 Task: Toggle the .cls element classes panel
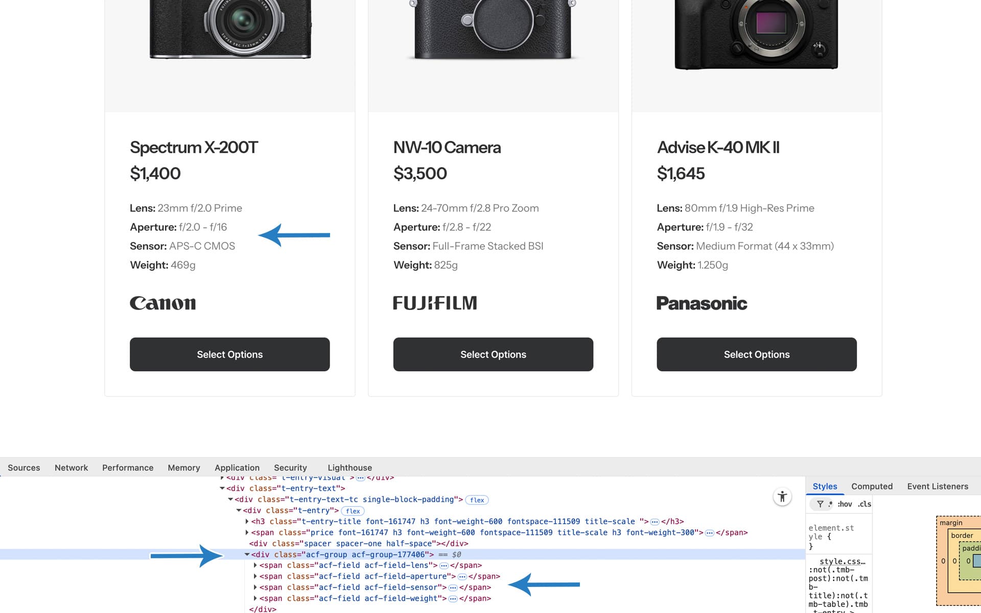pos(865,504)
